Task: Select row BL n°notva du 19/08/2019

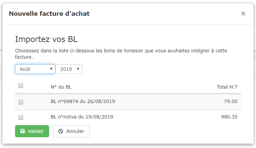Action: 128,117
